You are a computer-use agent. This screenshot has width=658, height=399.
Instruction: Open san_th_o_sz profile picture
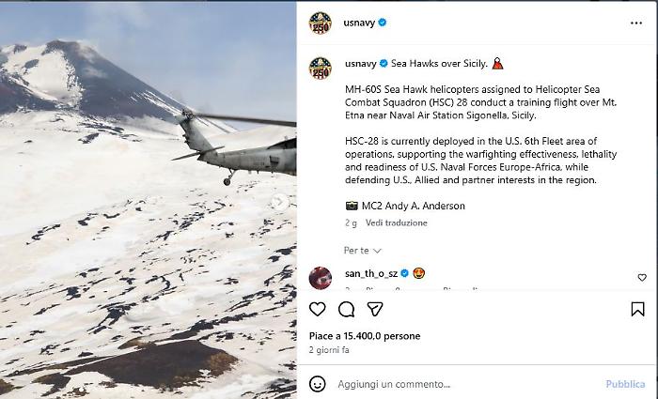click(x=321, y=278)
